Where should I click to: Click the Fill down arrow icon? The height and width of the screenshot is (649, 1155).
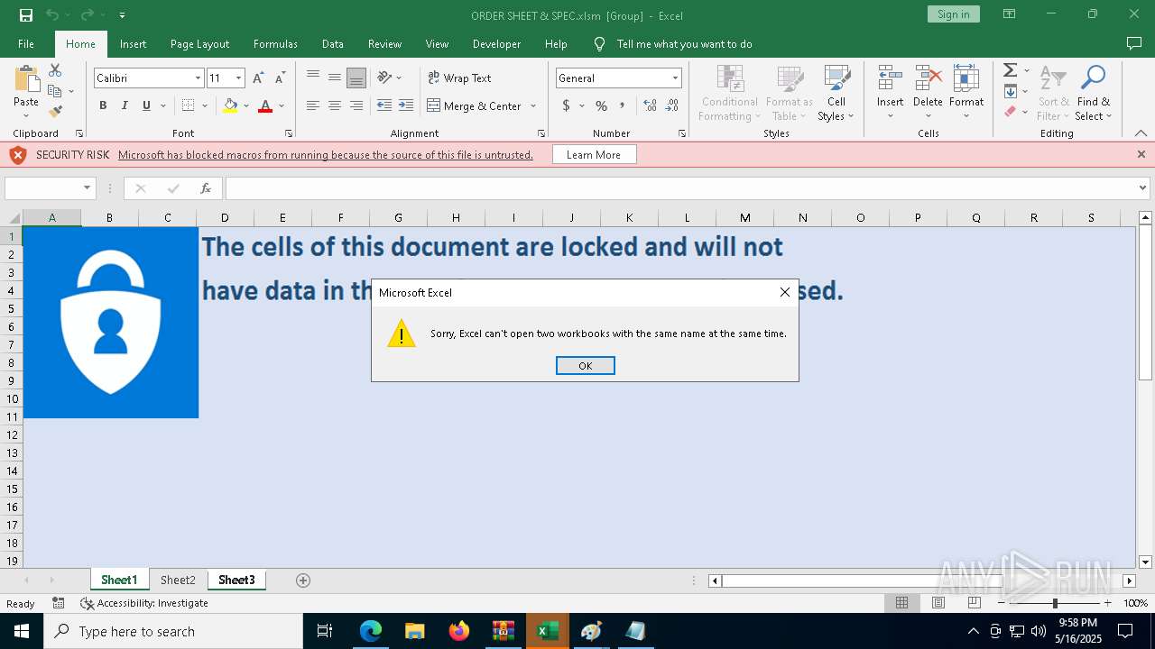coord(1011,91)
